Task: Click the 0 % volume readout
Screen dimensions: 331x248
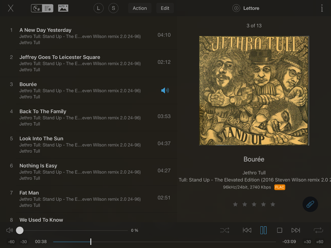Action: 135,230
